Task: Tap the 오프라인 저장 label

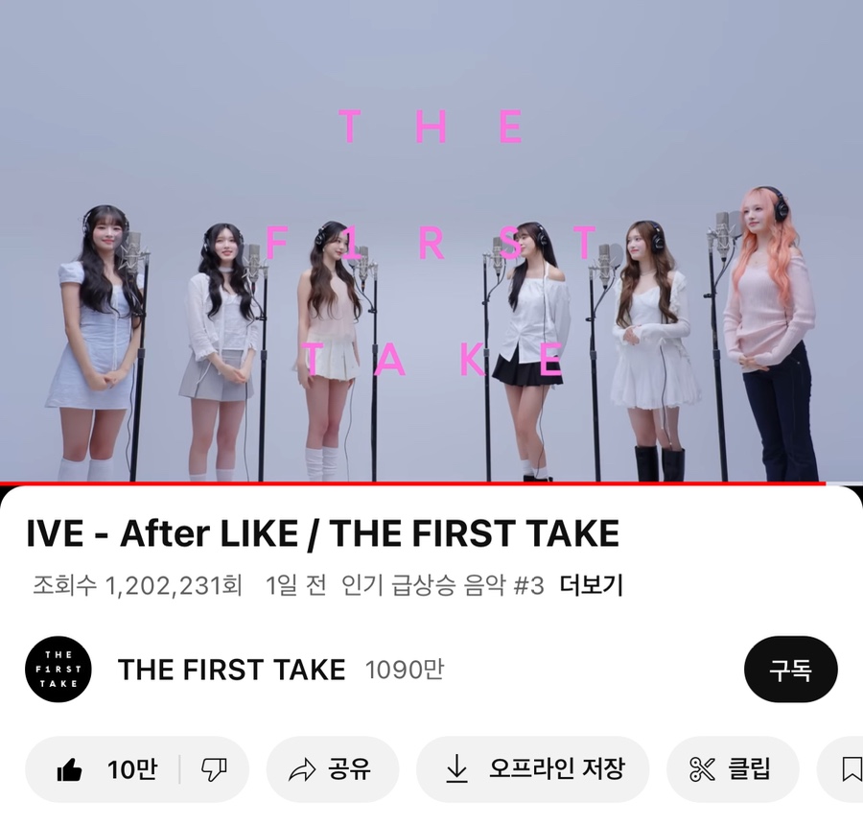Action: [x=556, y=768]
